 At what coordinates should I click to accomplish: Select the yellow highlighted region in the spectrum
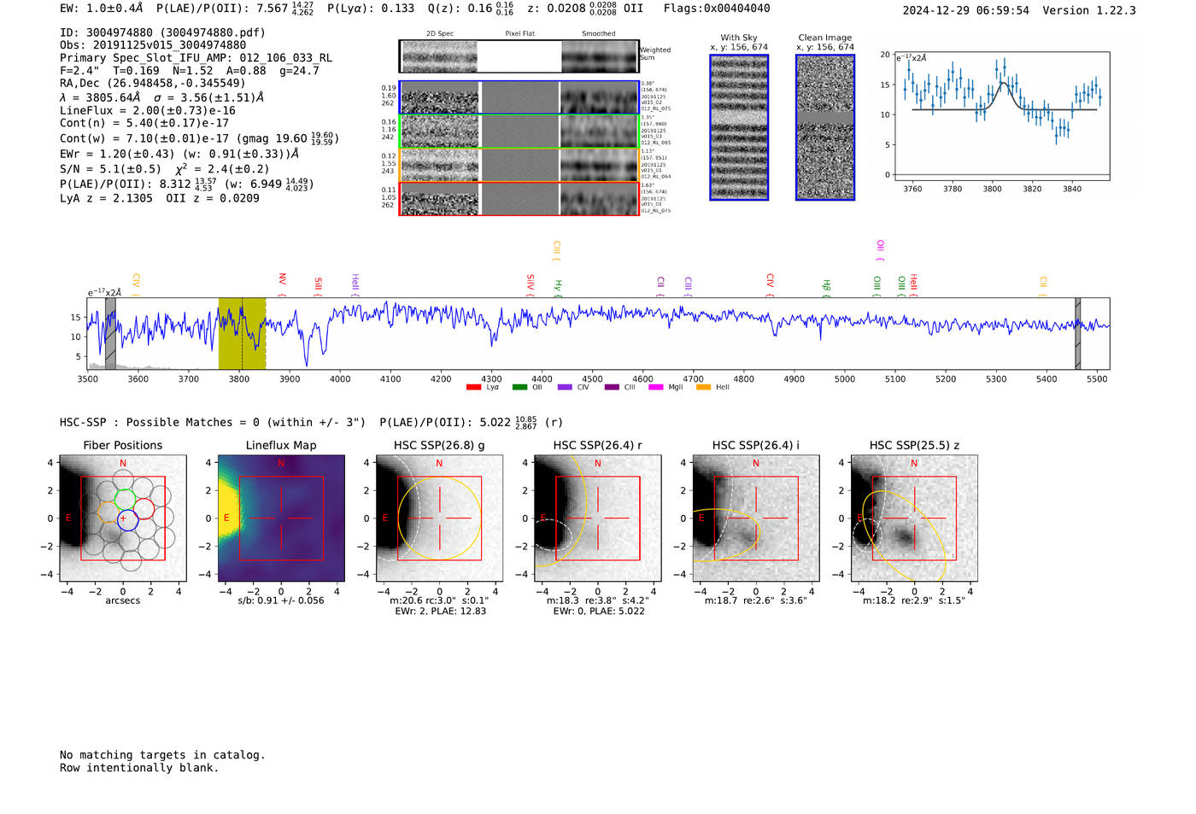click(x=242, y=334)
